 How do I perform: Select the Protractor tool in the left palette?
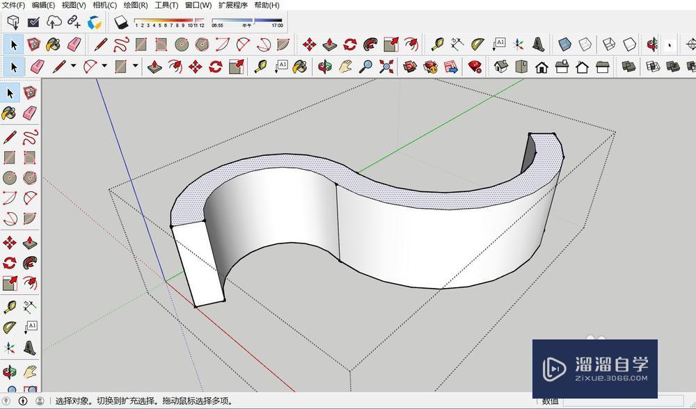9,328
